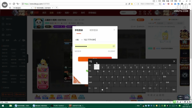Open File Explorer from the taskbar

point(10,106)
